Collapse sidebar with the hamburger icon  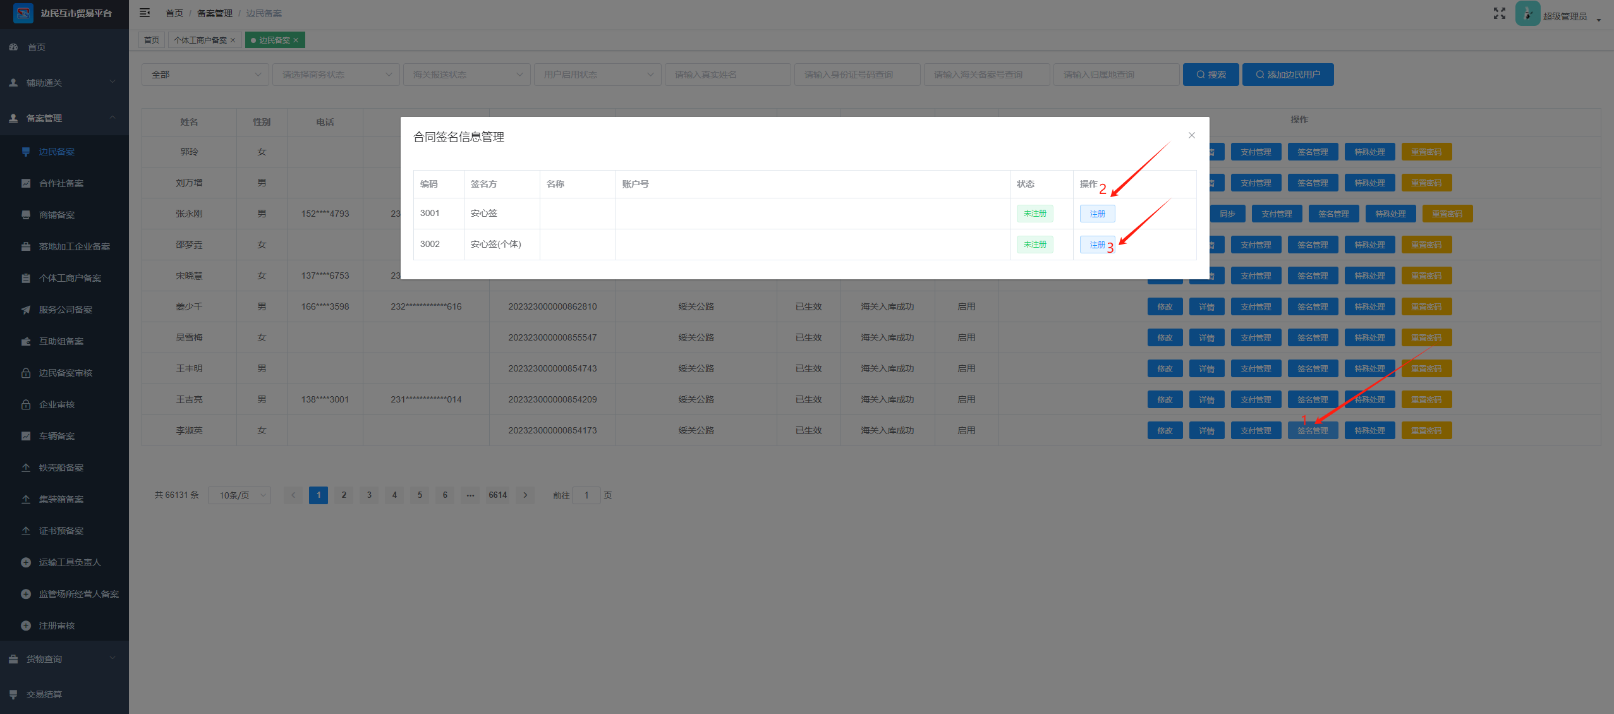[145, 13]
